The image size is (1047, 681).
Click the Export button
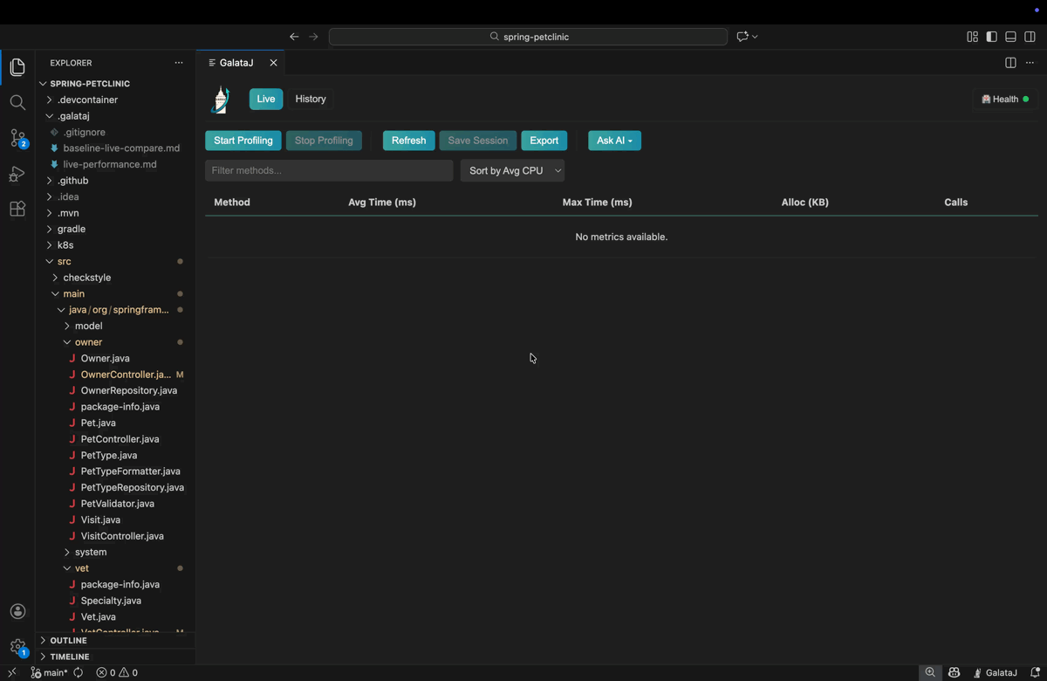click(544, 141)
